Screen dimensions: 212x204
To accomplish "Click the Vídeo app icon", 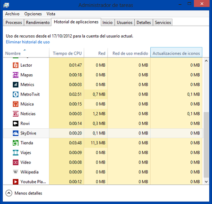I will click(x=16, y=162).
